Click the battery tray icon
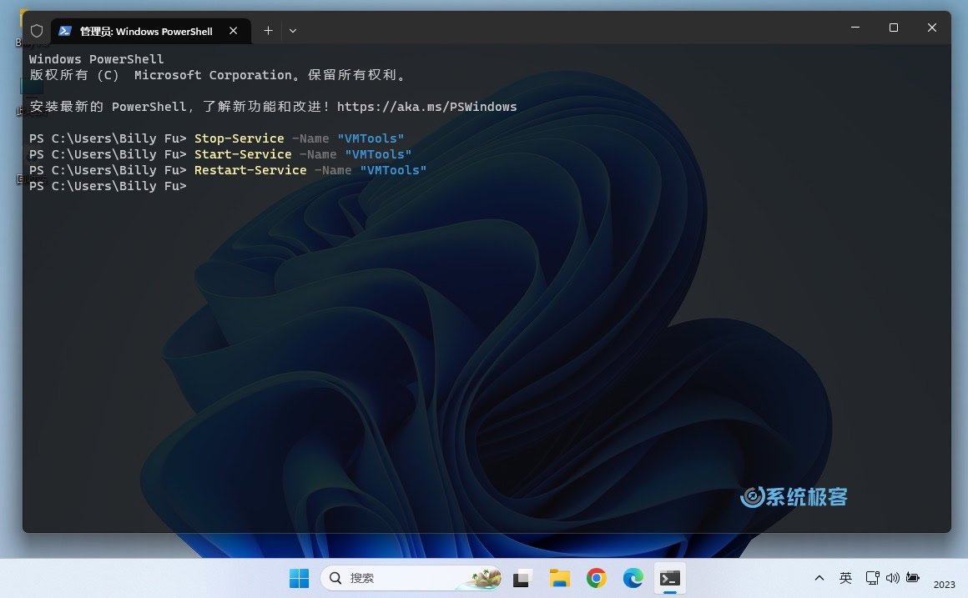This screenshot has height=598, width=968. coord(912,578)
